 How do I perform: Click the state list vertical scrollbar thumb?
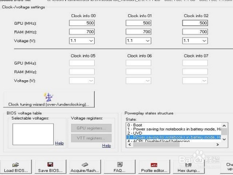(x=224, y=132)
